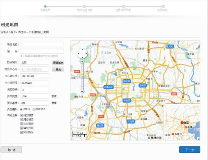
Task: Zoom in with the plus button on map
Action: click(x=82, y=62)
